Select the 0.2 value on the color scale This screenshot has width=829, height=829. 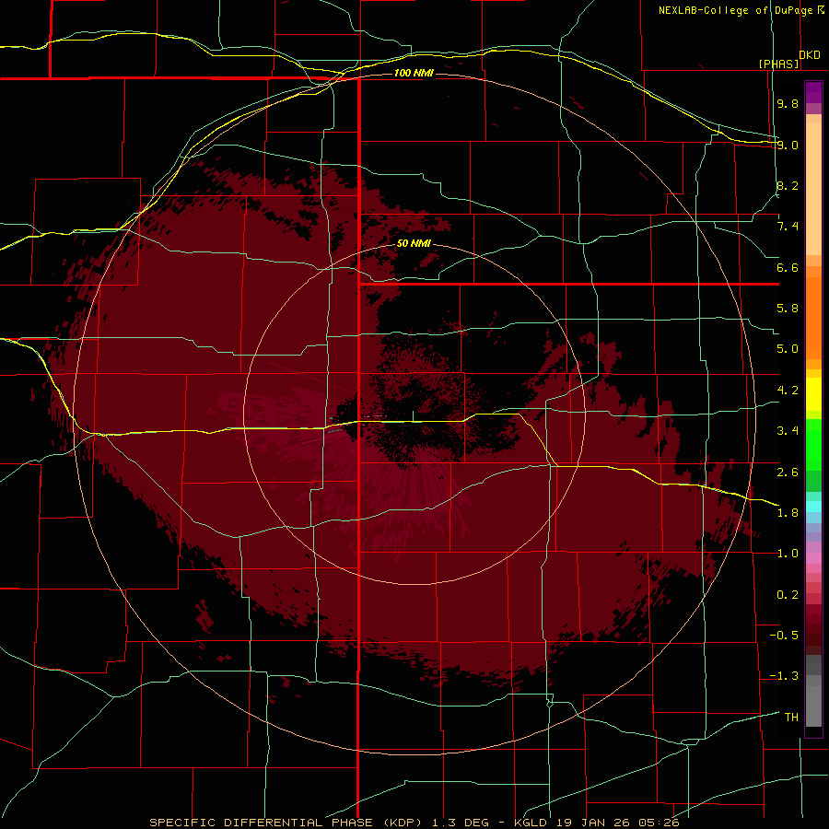788,595
